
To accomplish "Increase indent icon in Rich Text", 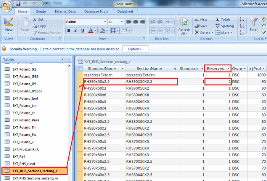I will (x=160, y=22).
